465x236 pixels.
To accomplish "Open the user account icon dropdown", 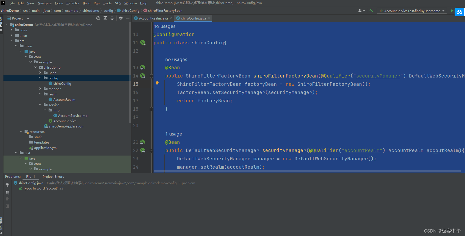I will pos(361,11).
